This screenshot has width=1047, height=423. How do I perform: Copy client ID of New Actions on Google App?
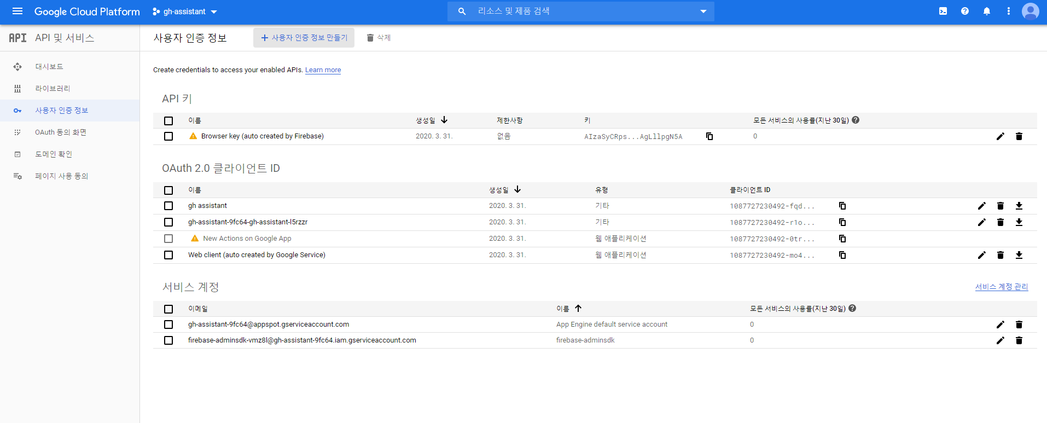[x=842, y=239]
